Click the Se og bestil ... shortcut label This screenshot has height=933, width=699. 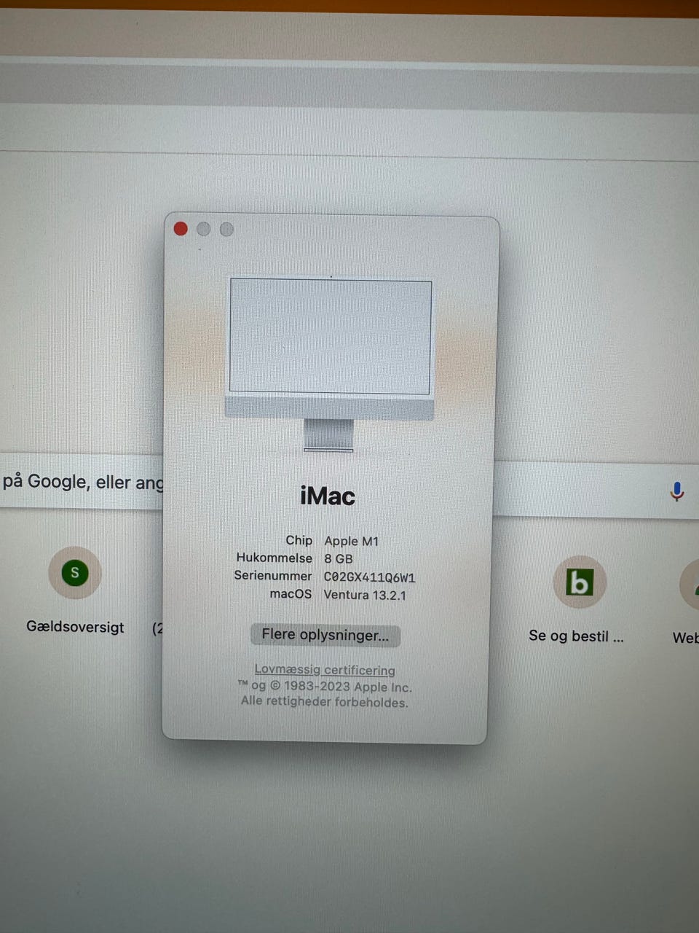pos(576,636)
